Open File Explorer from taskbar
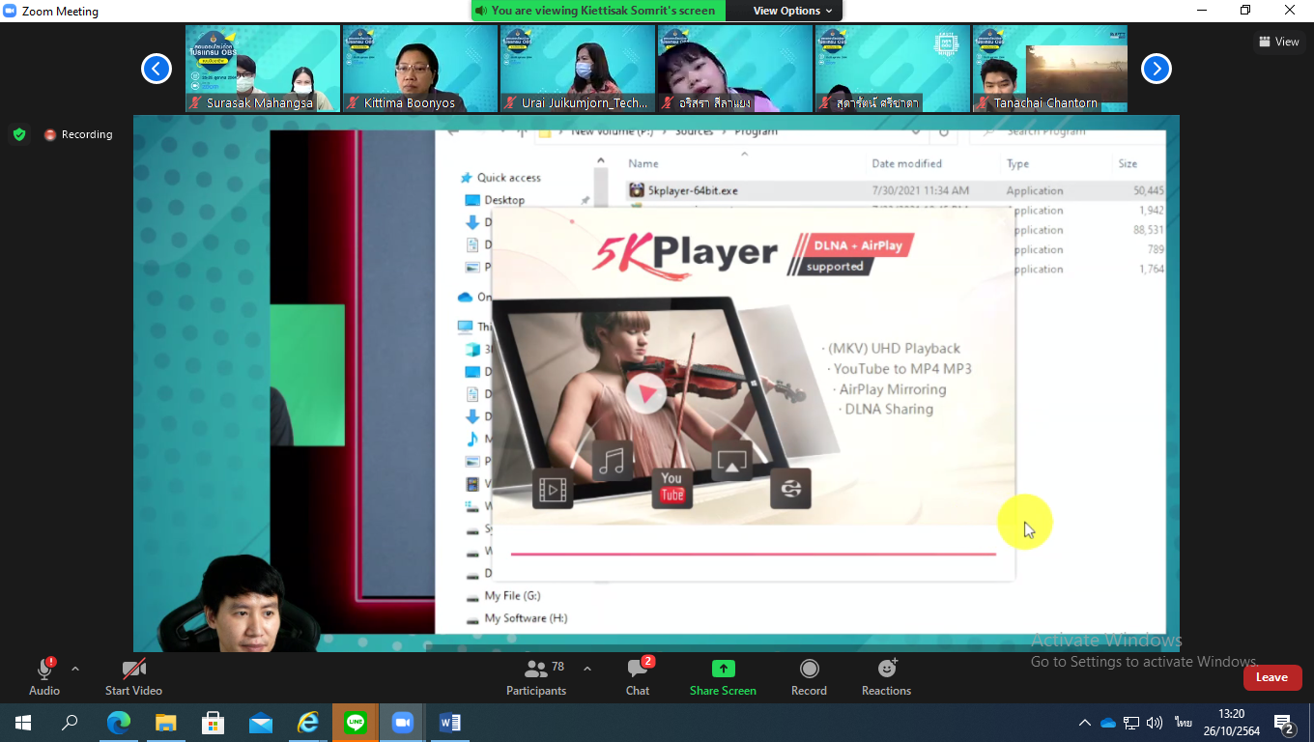This screenshot has width=1314, height=742. 165,723
